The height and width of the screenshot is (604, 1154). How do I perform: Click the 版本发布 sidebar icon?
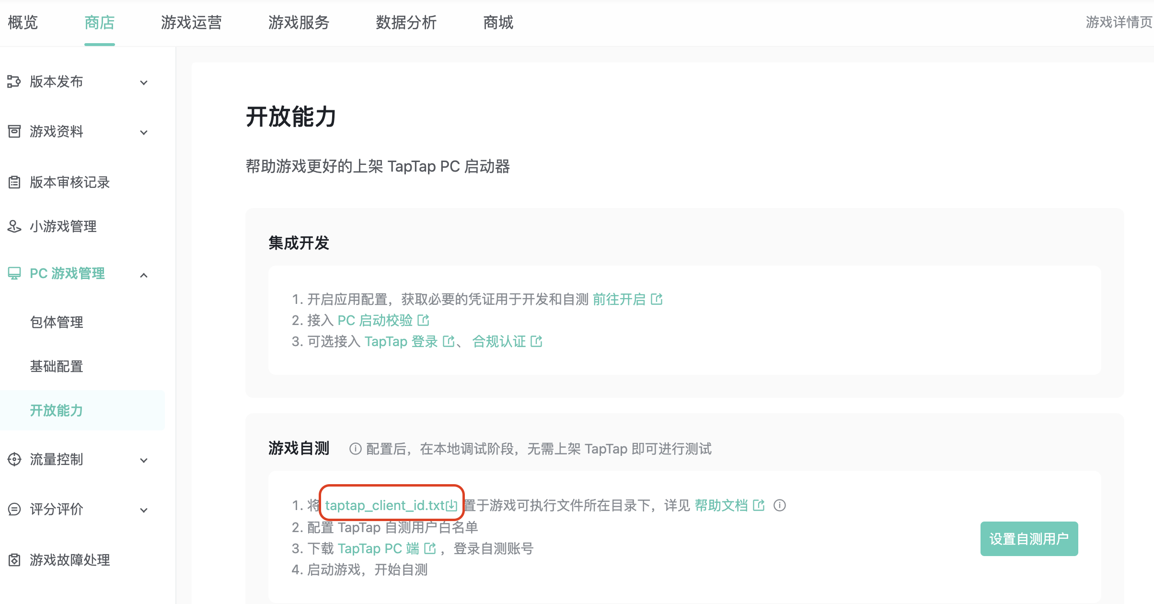coord(14,82)
